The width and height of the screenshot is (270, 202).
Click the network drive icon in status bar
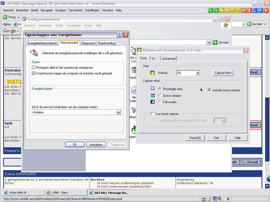point(204,199)
